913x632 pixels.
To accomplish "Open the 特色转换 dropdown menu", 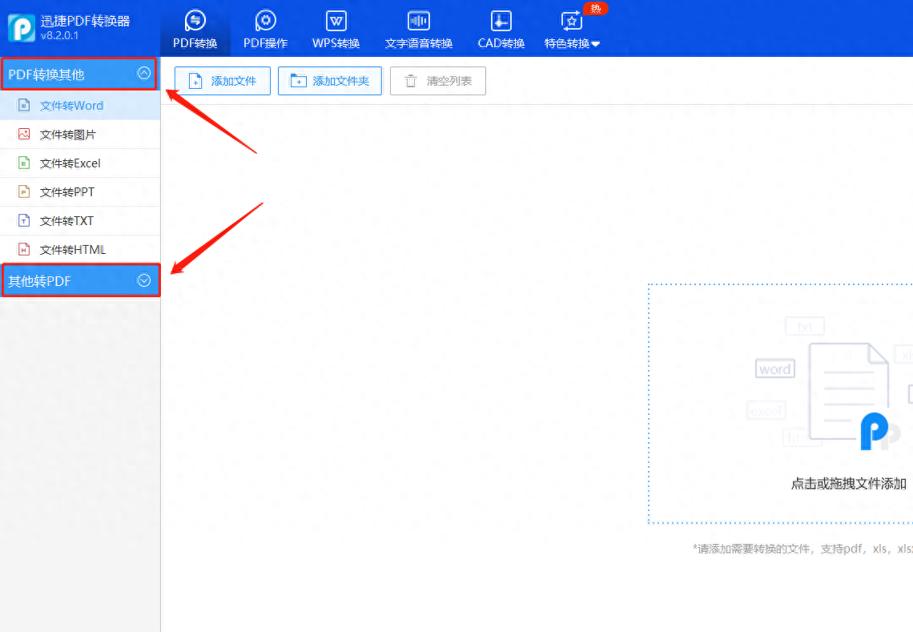I will click(x=572, y=29).
